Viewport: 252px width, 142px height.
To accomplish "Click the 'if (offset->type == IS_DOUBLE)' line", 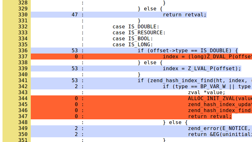I will (x=188, y=51).
